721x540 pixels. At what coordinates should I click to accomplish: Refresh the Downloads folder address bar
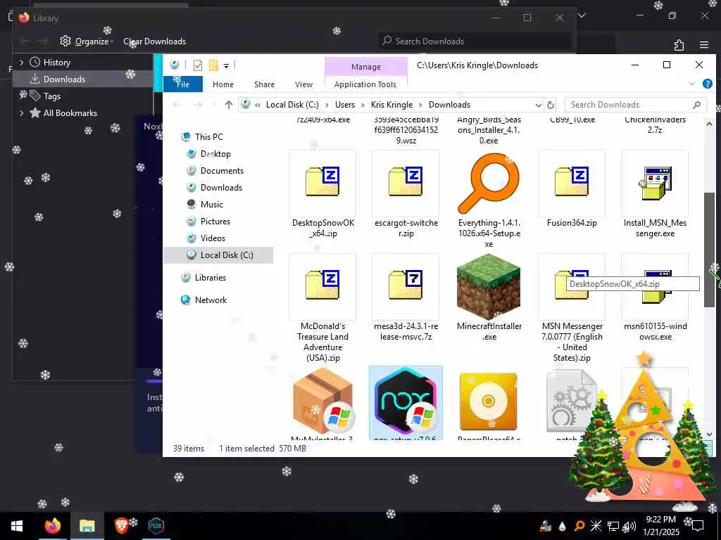[551, 105]
